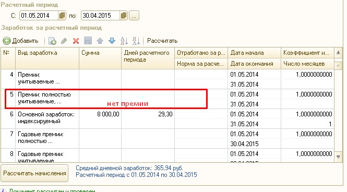This screenshot has height=192, width=347.
Task: Click the copy row icon in toolbar
Action: (x=52, y=41)
